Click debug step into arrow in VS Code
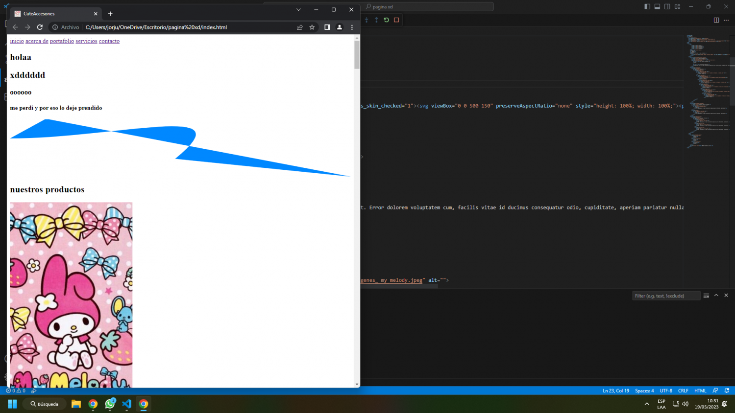Screen dimensions: 735x413 367,20
